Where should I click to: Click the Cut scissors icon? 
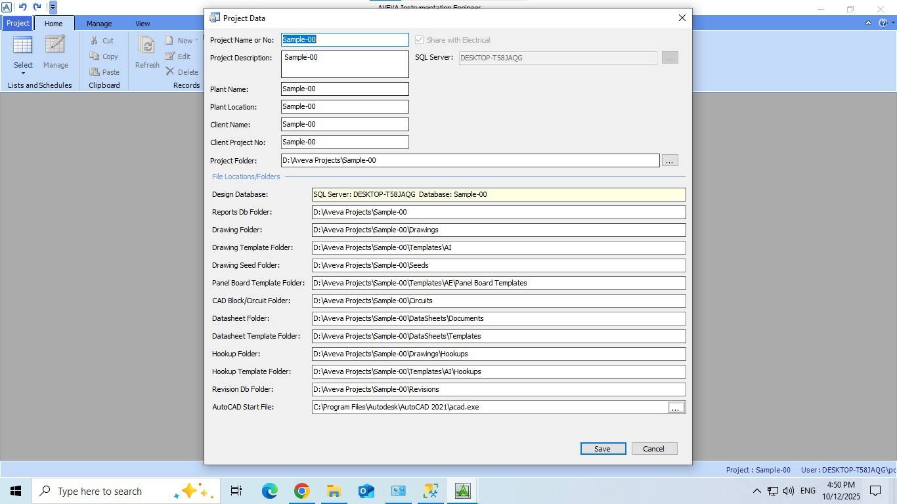pyautogui.click(x=95, y=41)
